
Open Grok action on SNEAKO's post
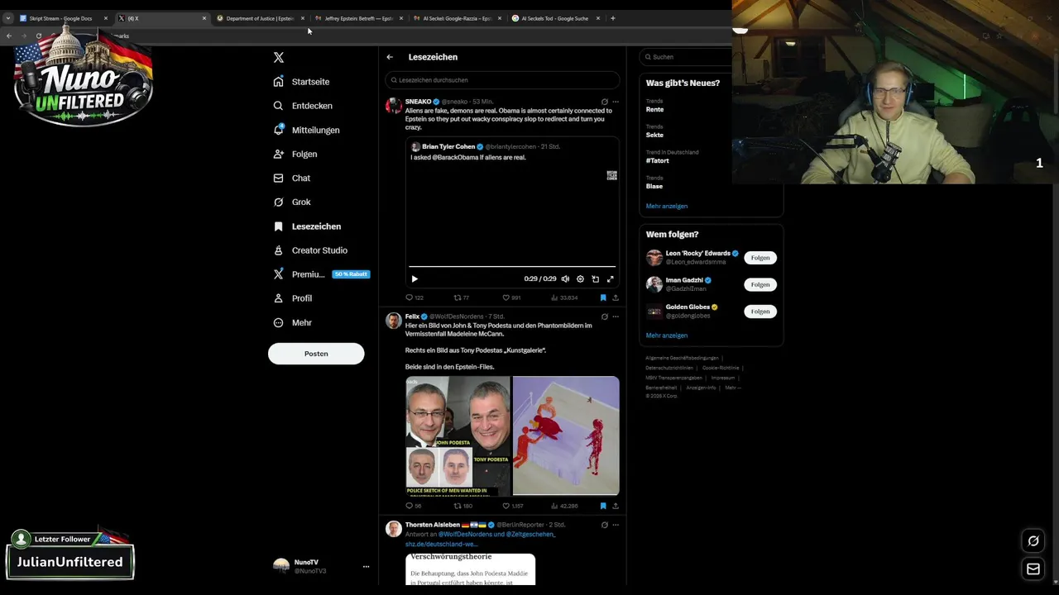click(604, 102)
